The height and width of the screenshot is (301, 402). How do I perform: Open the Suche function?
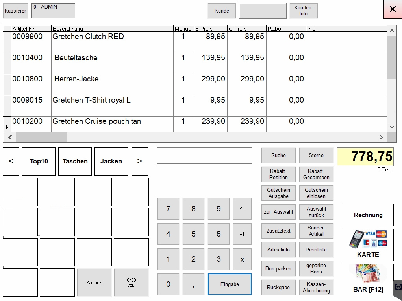(278, 155)
